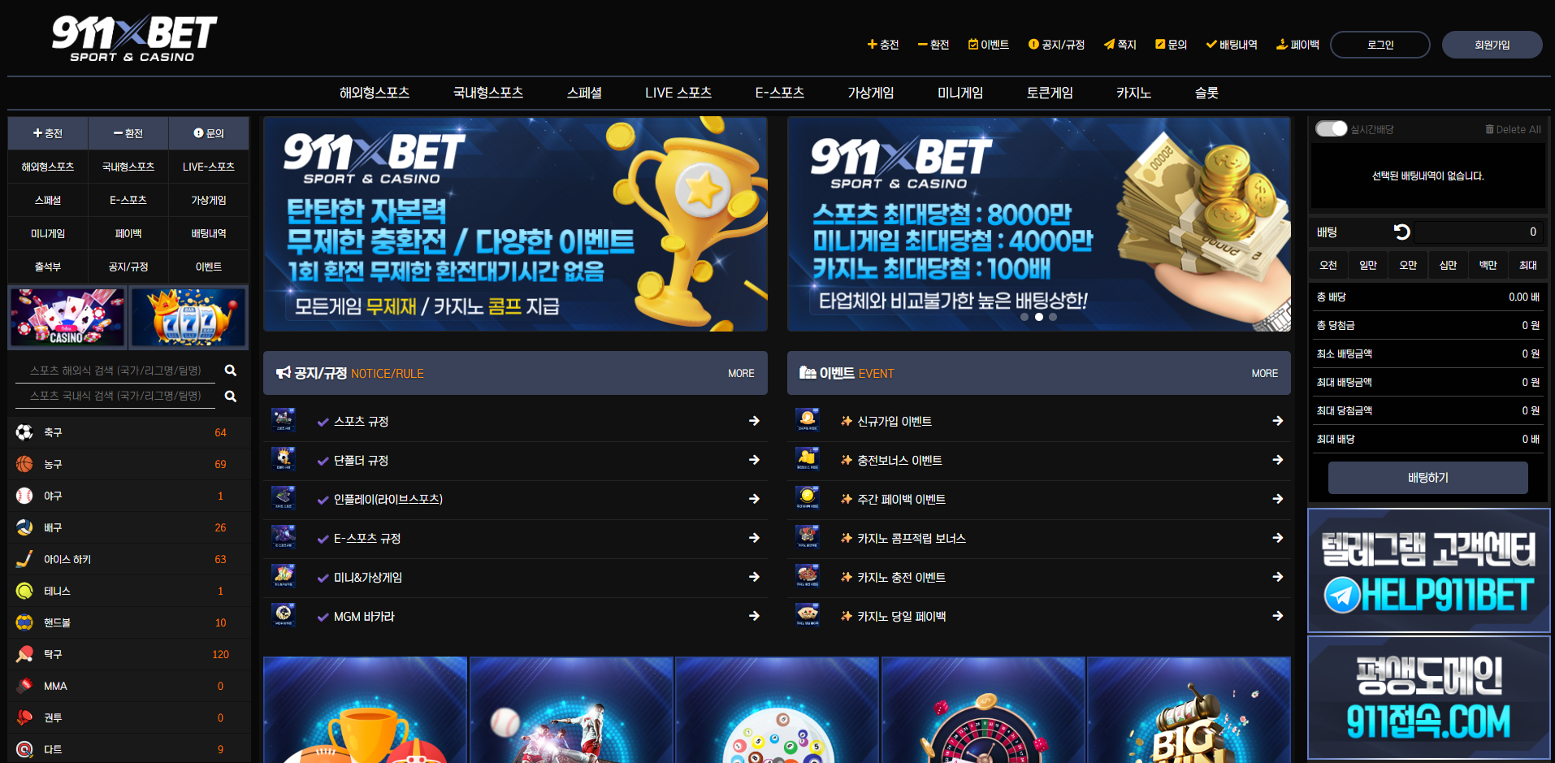Open the LIVE 스포츠 main menu item
Image resolution: width=1555 pixels, height=763 pixels.
click(678, 93)
